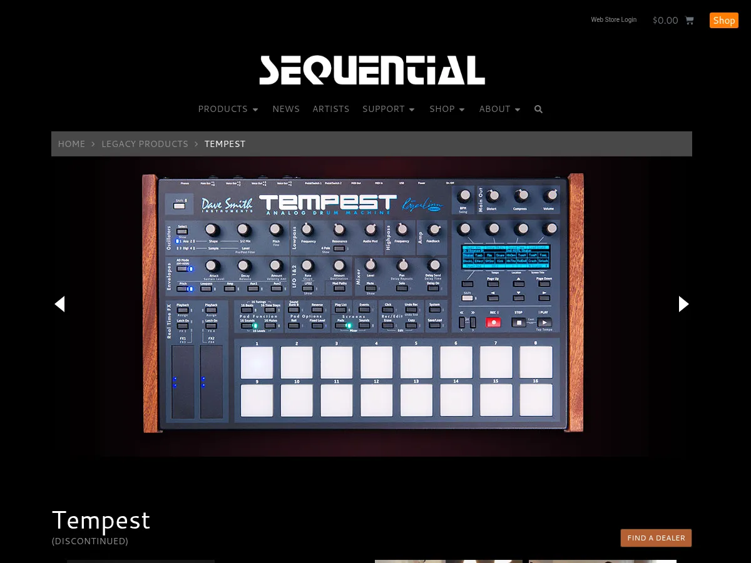Click the bottom-left product thumbnail
This screenshot has height=563, width=751.
click(x=140, y=561)
